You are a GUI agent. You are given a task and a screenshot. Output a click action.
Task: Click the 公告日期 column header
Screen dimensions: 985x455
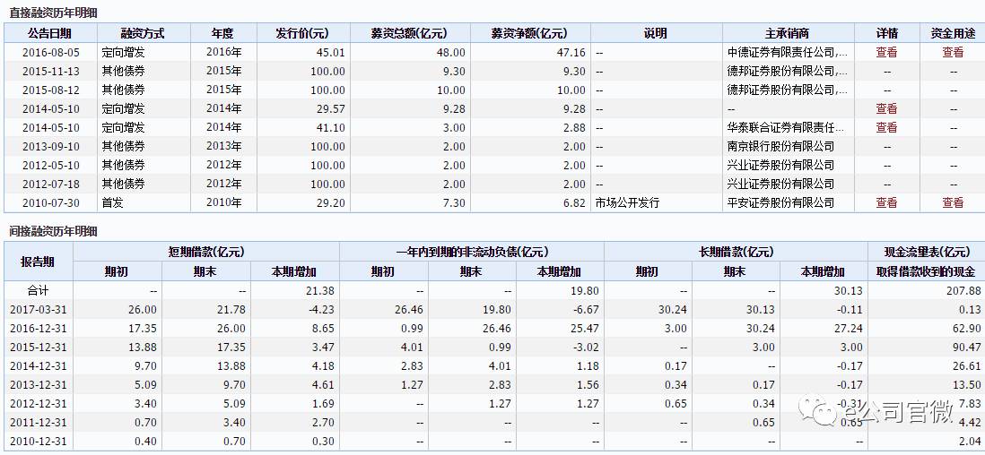50,33
